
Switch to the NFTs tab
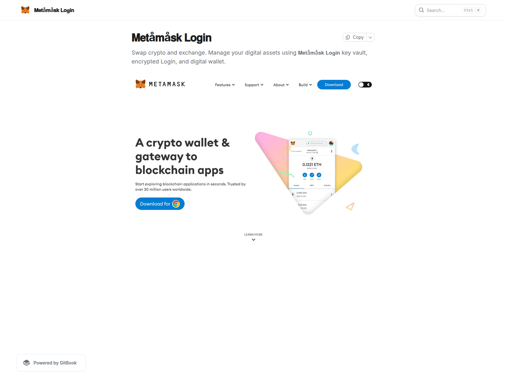tap(312, 185)
